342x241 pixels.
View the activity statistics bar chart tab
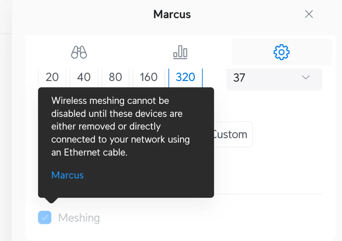180,52
